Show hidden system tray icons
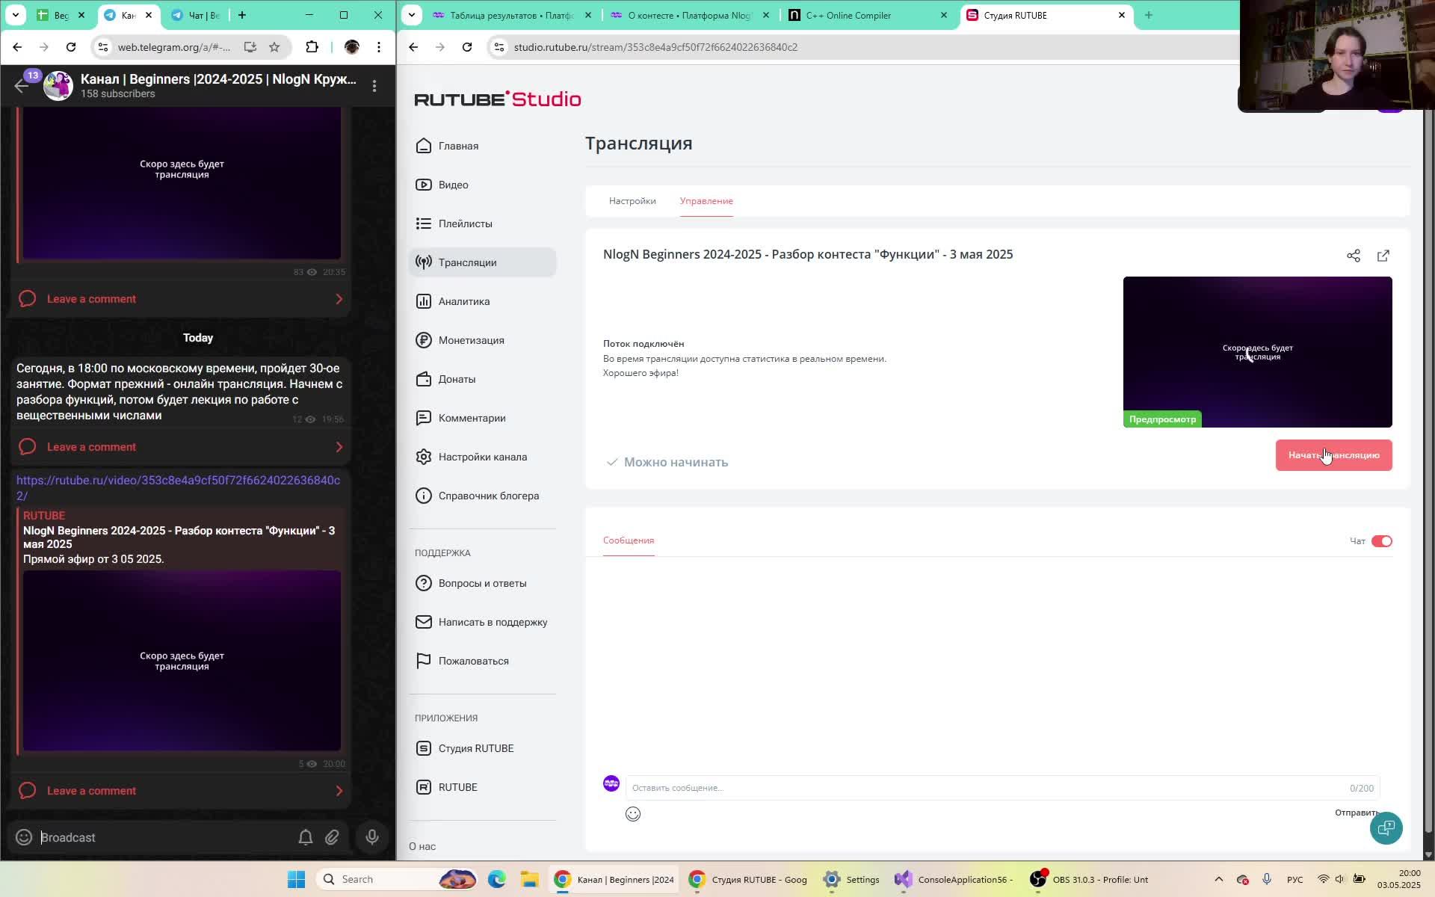This screenshot has width=1435, height=897. point(1218,879)
